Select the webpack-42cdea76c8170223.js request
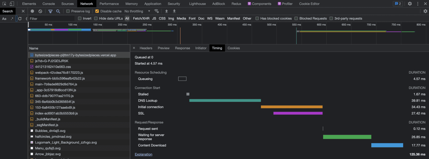Viewport: 429px width, 159px height. coord(59,73)
